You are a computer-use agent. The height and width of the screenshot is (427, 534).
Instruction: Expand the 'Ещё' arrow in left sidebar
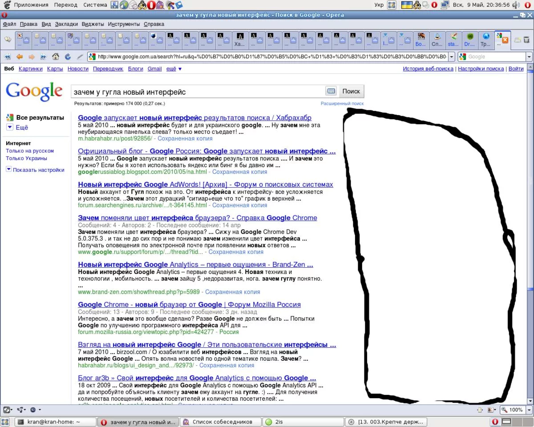[10, 127]
